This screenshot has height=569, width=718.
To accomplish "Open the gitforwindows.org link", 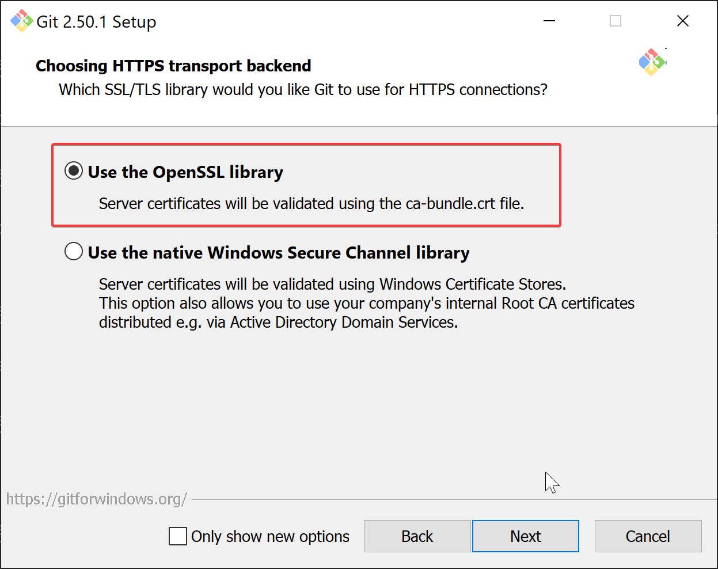I will (x=97, y=499).
